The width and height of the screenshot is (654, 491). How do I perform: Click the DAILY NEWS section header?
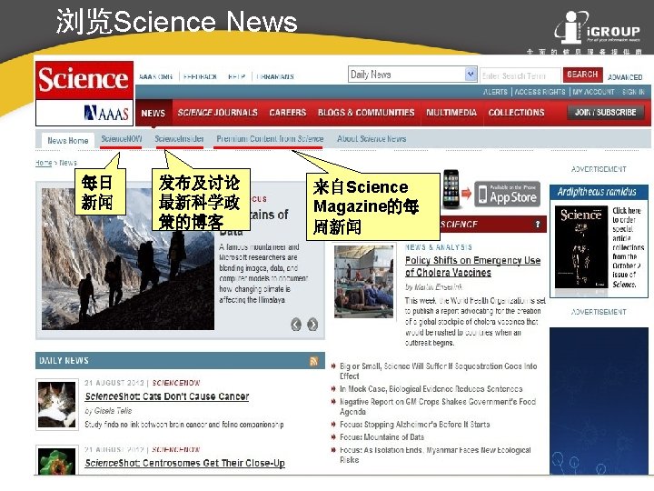[x=180, y=361]
